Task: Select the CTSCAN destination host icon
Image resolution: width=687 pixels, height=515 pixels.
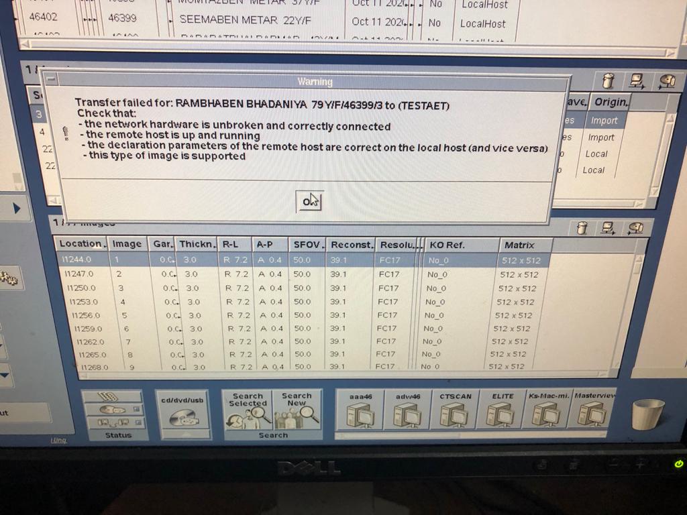Action: coord(456,414)
